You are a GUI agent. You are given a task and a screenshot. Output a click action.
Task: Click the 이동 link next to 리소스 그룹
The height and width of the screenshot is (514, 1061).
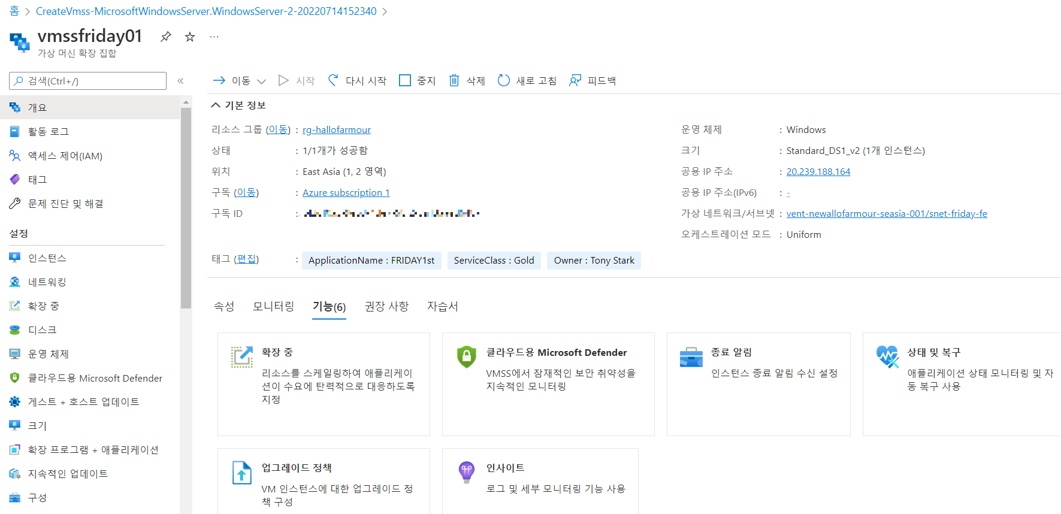278,129
